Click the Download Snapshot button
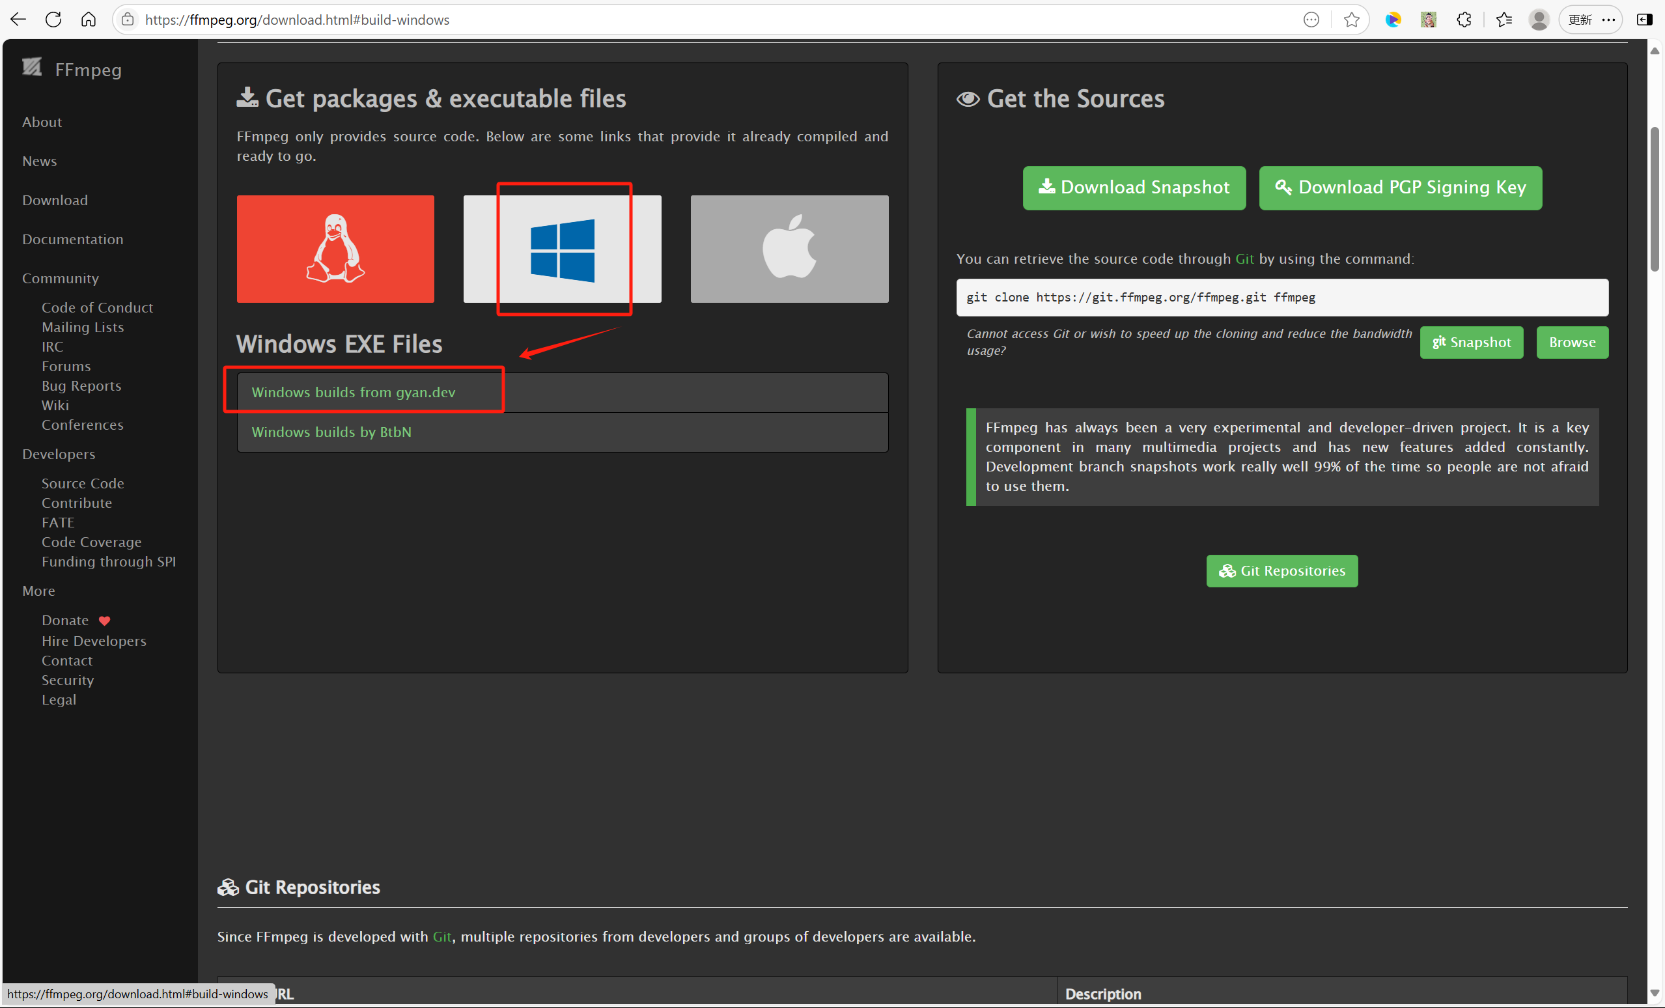 tap(1134, 187)
